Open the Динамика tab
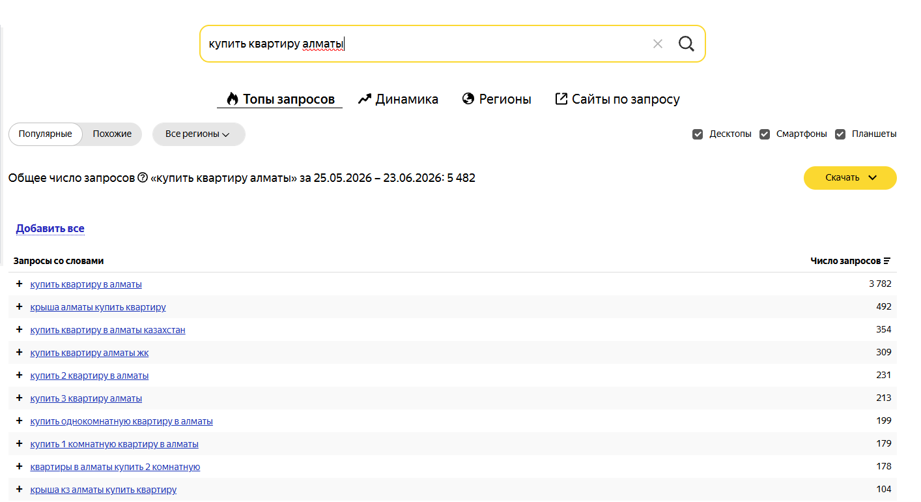921x502 pixels. coord(398,99)
